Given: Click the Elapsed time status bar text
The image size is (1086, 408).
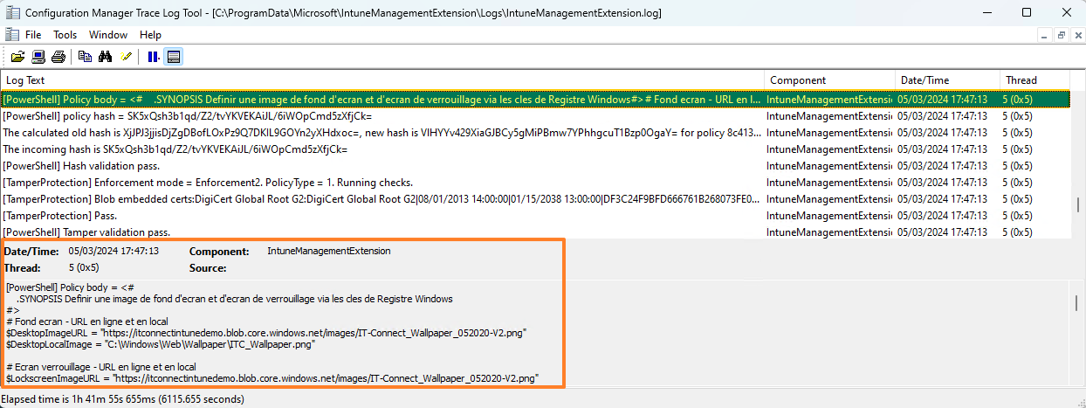Looking at the screenshot, I should click(x=124, y=398).
